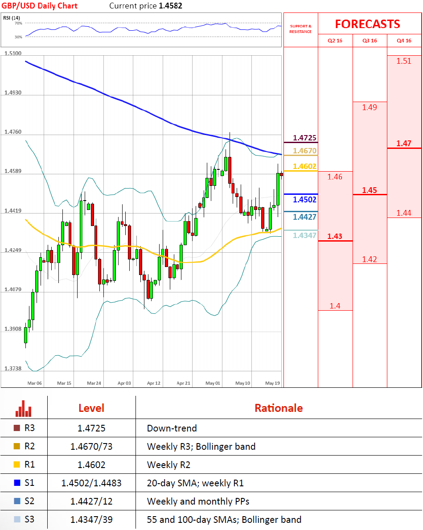
Task: Click the GBP/USD Daily Chart title
Action: click(x=40, y=6)
